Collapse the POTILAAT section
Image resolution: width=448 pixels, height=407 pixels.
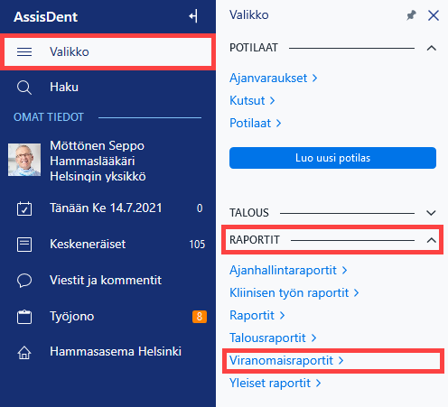coord(432,48)
